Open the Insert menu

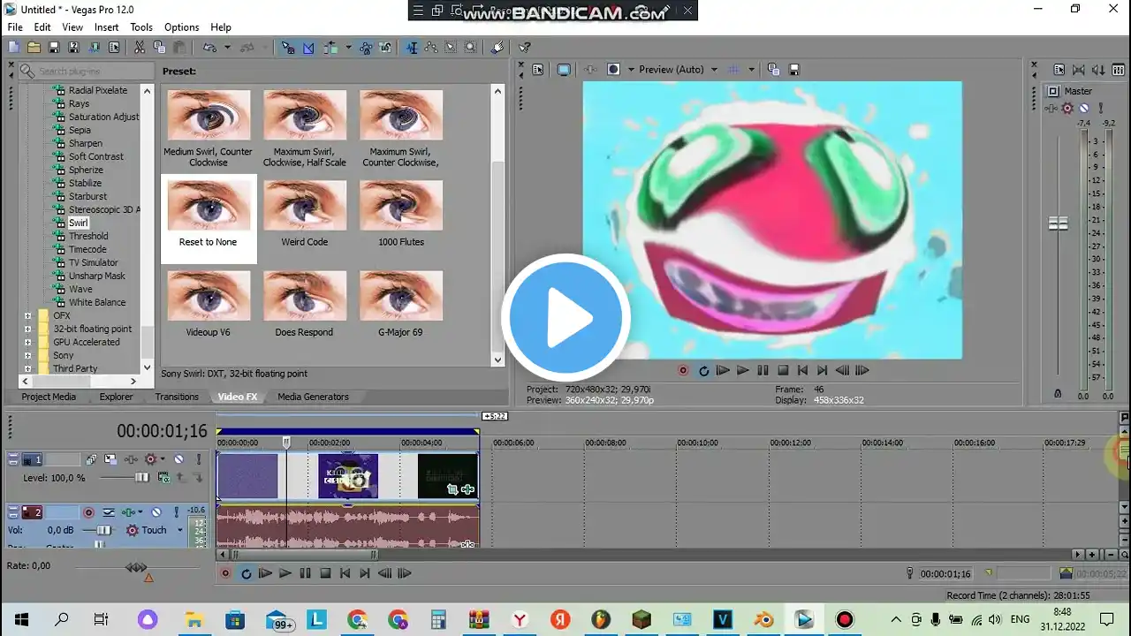pos(106,27)
